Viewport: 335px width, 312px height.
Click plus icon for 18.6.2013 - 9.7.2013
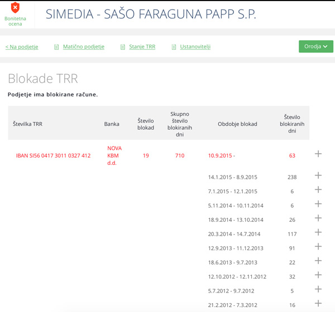(318, 261)
